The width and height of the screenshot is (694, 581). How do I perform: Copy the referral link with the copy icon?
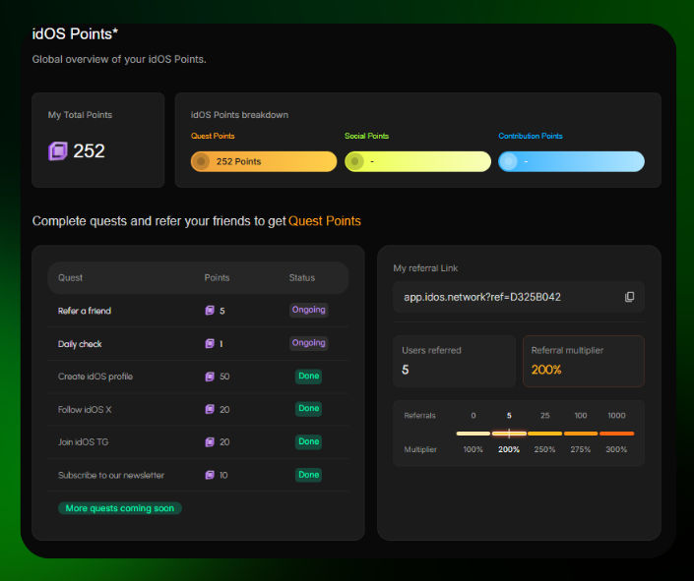pos(629,297)
